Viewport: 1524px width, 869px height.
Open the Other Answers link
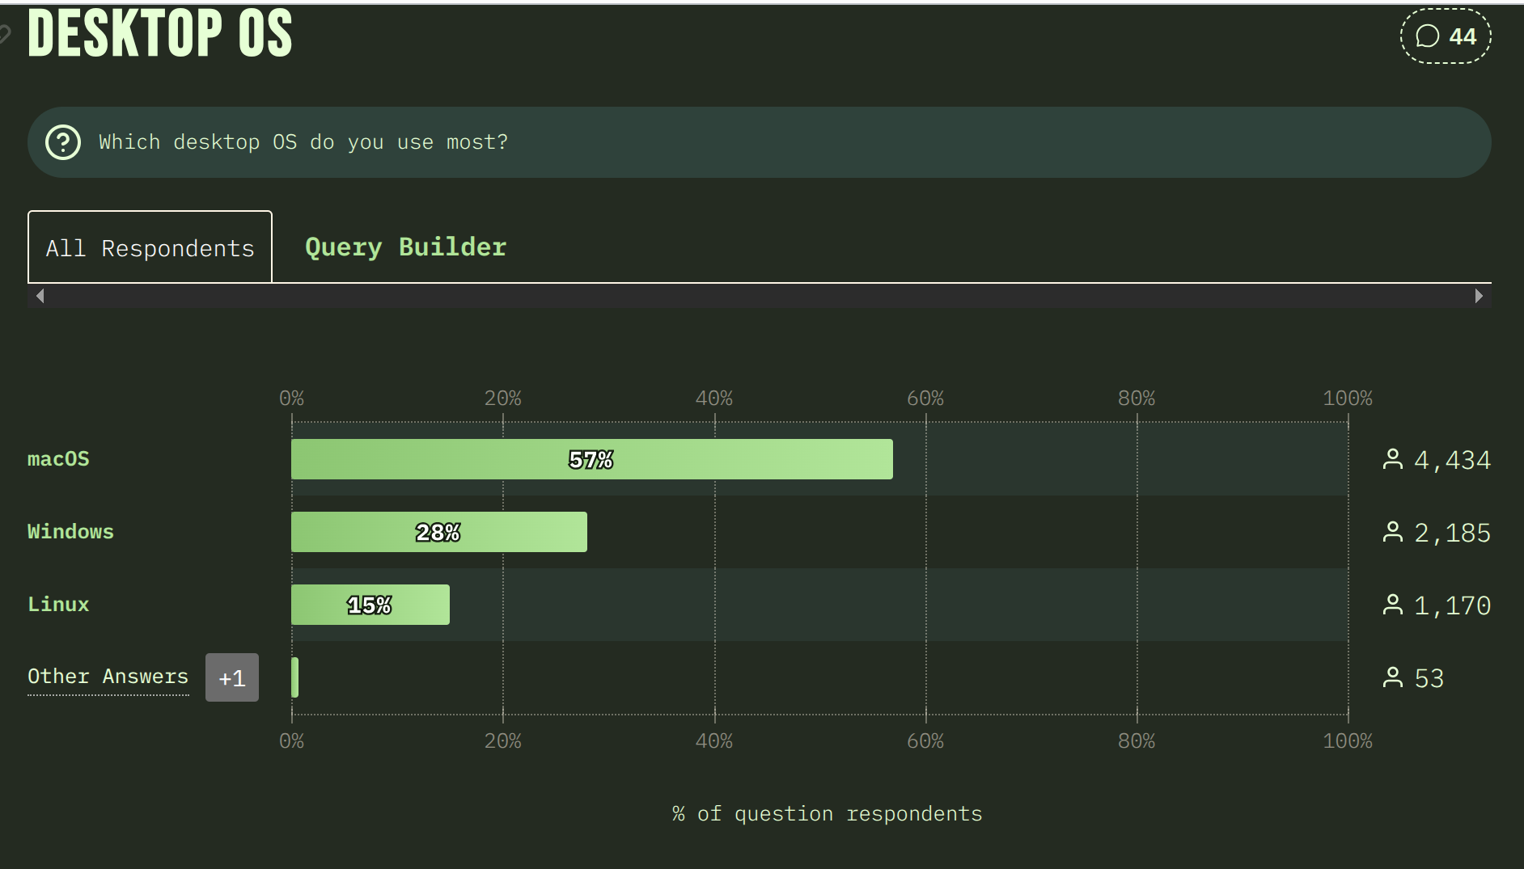108,677
